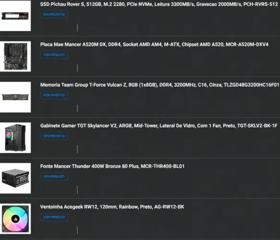Click the T-Force Vulcan Z memory image
Image resolution: width=280 pixels, height=240 pixels.
point(15,97)
